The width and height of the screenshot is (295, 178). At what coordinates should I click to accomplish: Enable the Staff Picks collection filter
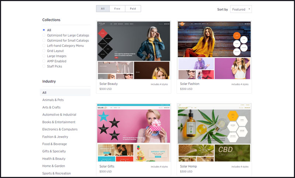pyautogui.click(x=44, y=66)
